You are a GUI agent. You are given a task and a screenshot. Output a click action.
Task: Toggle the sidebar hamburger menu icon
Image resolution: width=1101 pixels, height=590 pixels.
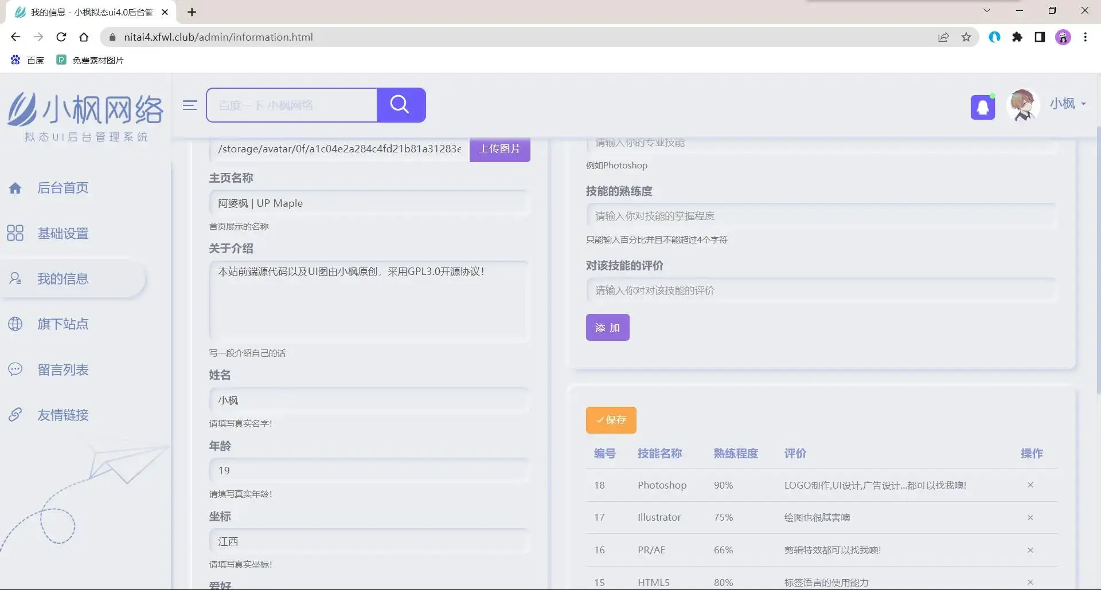tap(189, 105)
